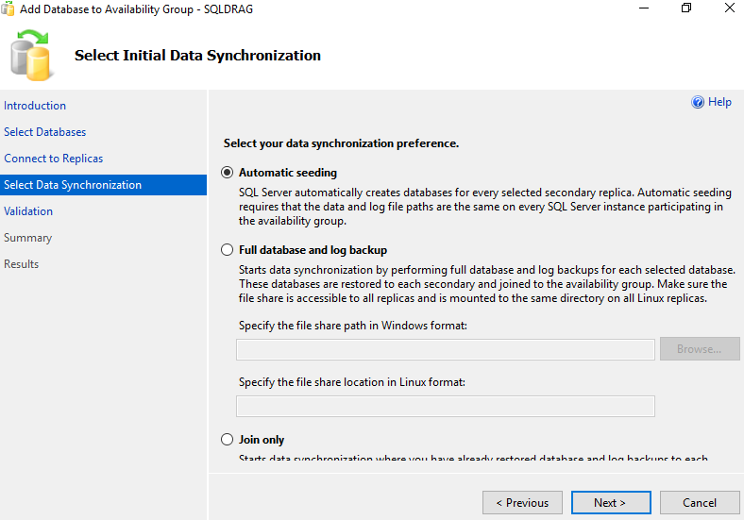This screenshot has width=744, height=520.
Task: Go to Introduction wizard page
Action: pos(35,106)
